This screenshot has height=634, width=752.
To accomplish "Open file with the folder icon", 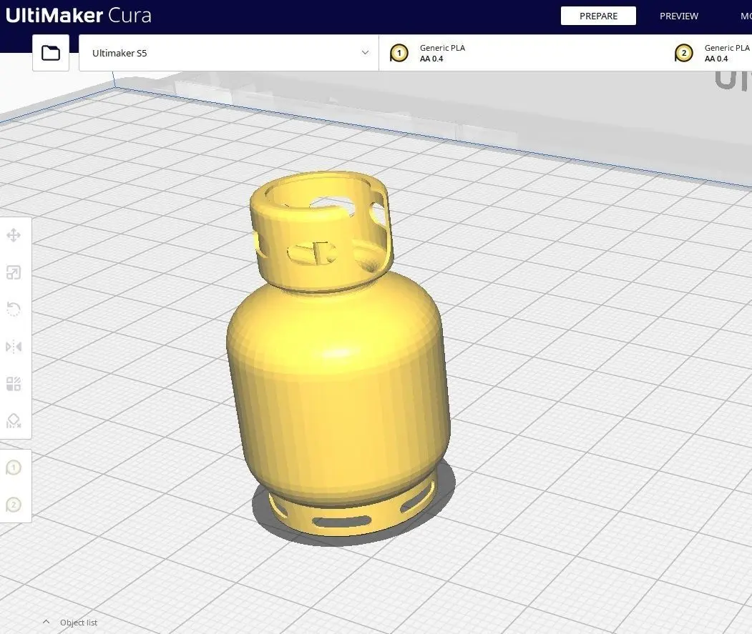I will (51, 53).
